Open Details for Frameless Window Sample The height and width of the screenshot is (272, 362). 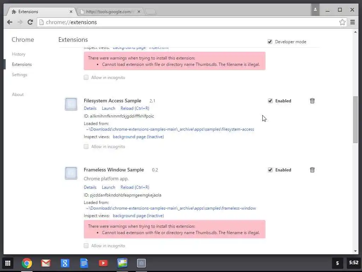coord(90,187)
